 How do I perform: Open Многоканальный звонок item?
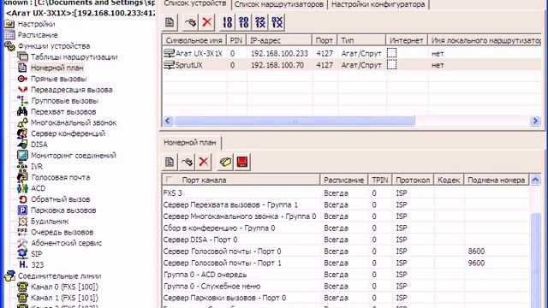pos(74,122)
